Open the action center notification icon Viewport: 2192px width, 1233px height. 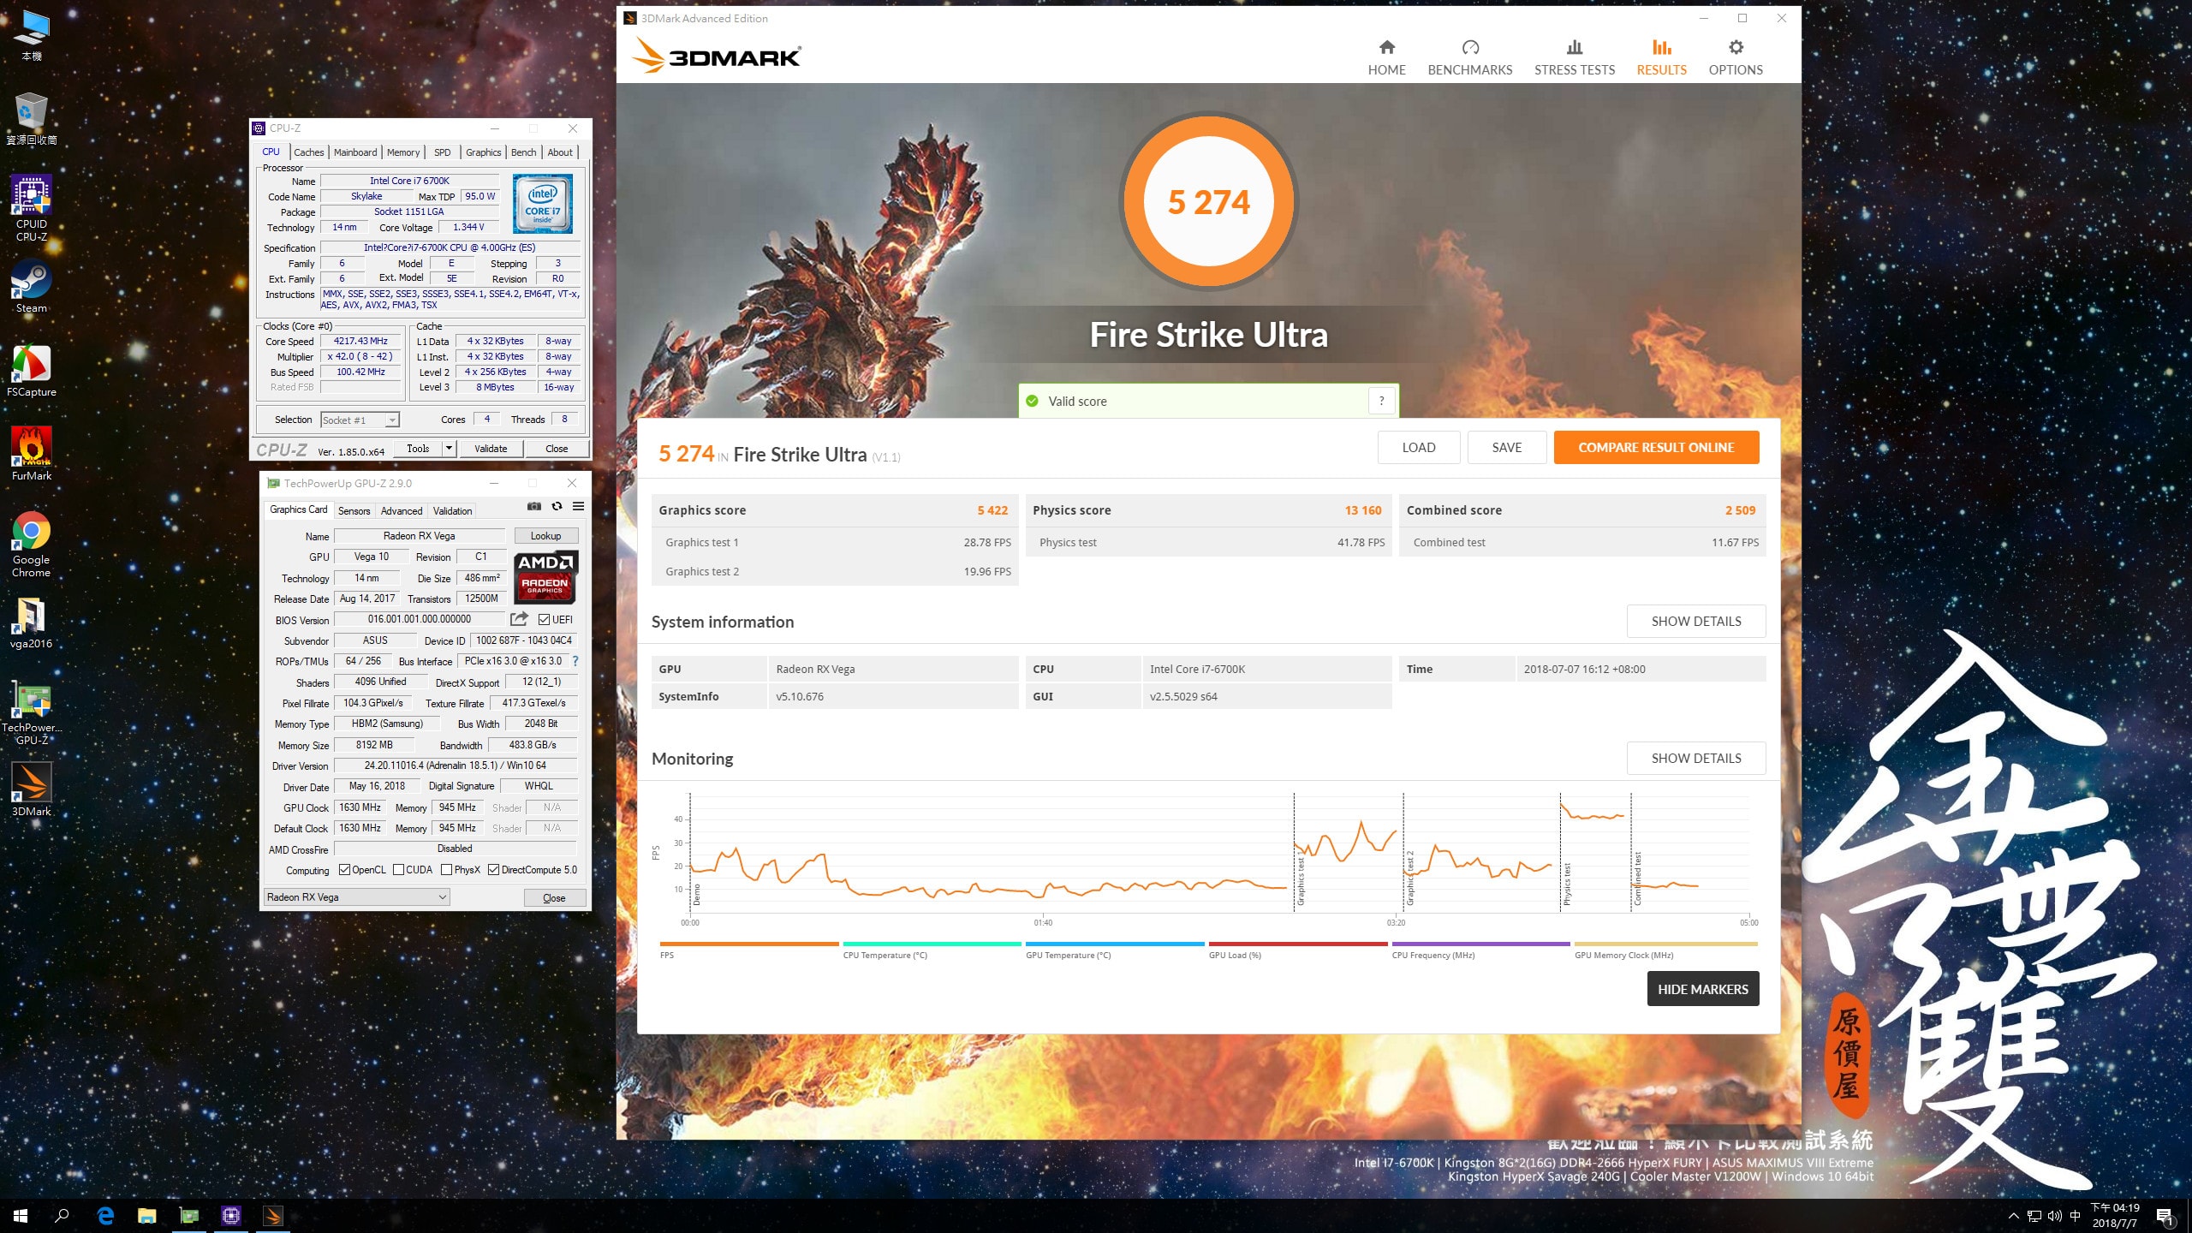[2165, 1216]
